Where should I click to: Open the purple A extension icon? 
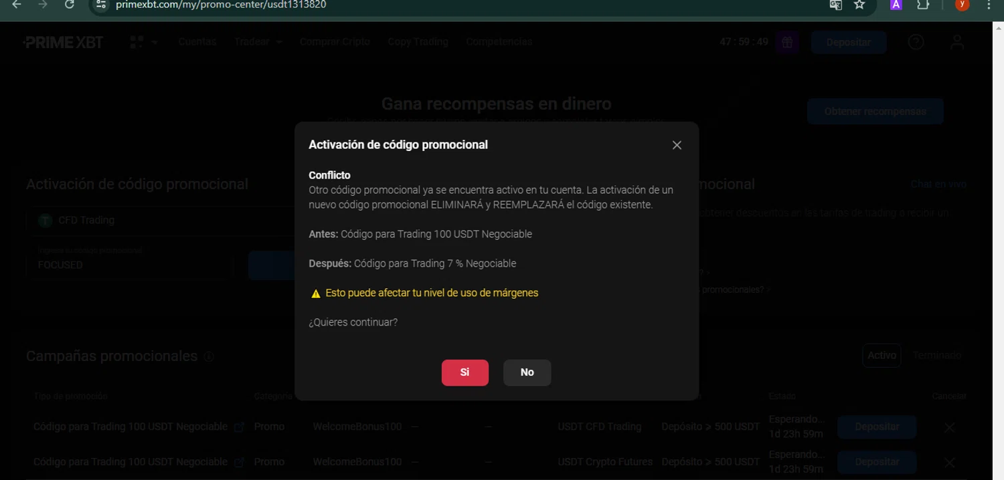pos(896,5)
